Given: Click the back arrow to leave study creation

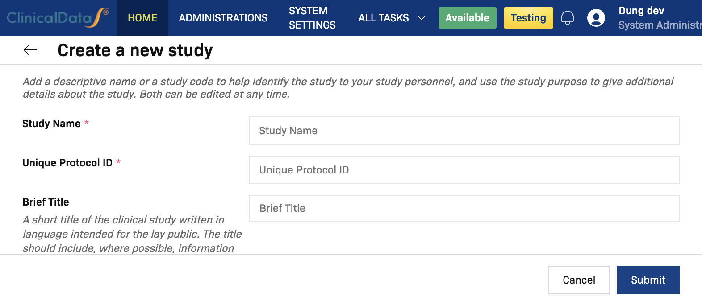Looking at the screenshot, I should coord(29,50).
